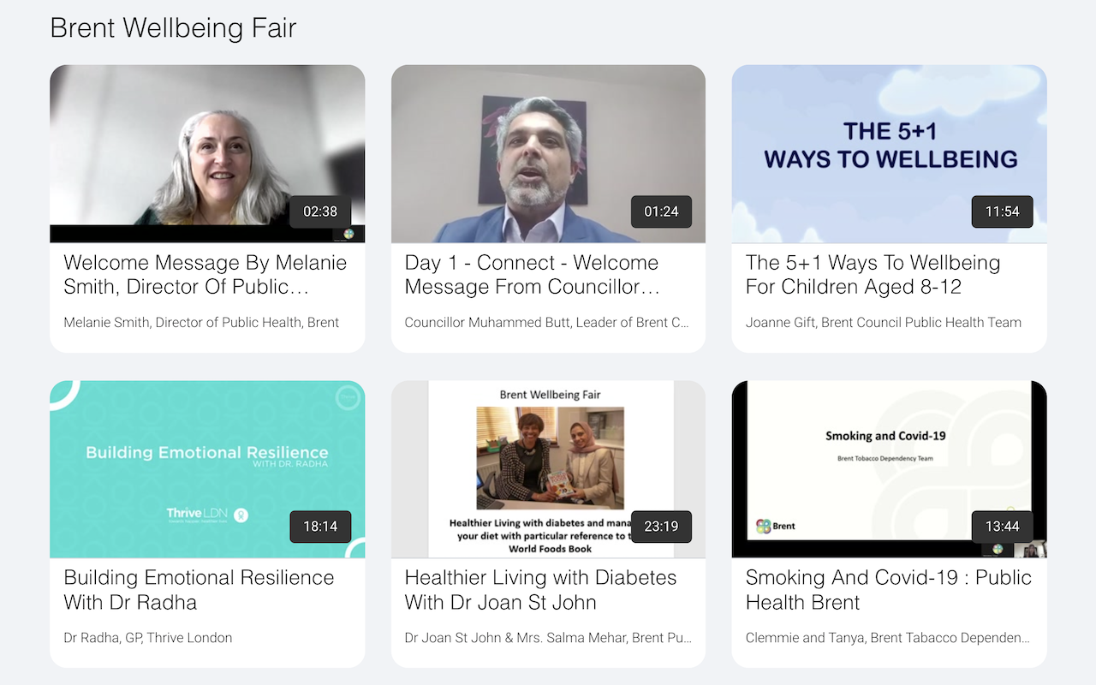Click the 'Brent Wellbeing Fair' section heading
1096x685 pixels.
tap(173, 27)
